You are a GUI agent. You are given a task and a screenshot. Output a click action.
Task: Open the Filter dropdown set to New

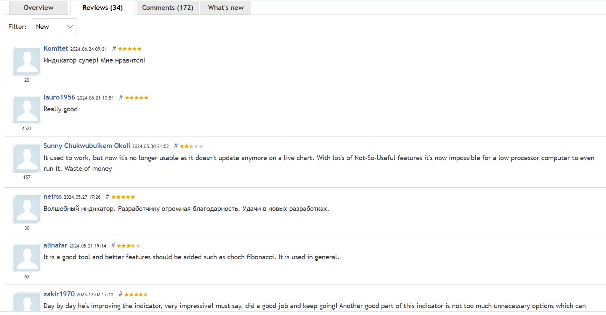click(54, 27)
